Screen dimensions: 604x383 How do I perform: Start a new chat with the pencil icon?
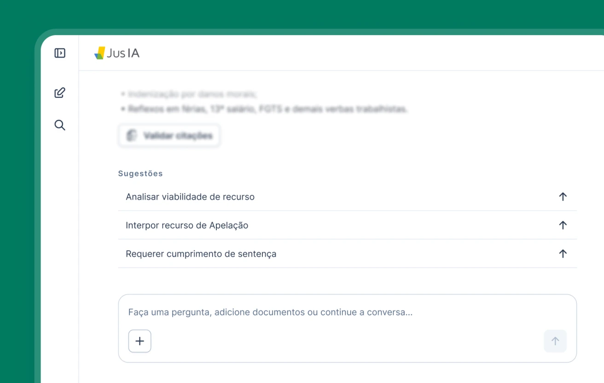pos(60,93)
